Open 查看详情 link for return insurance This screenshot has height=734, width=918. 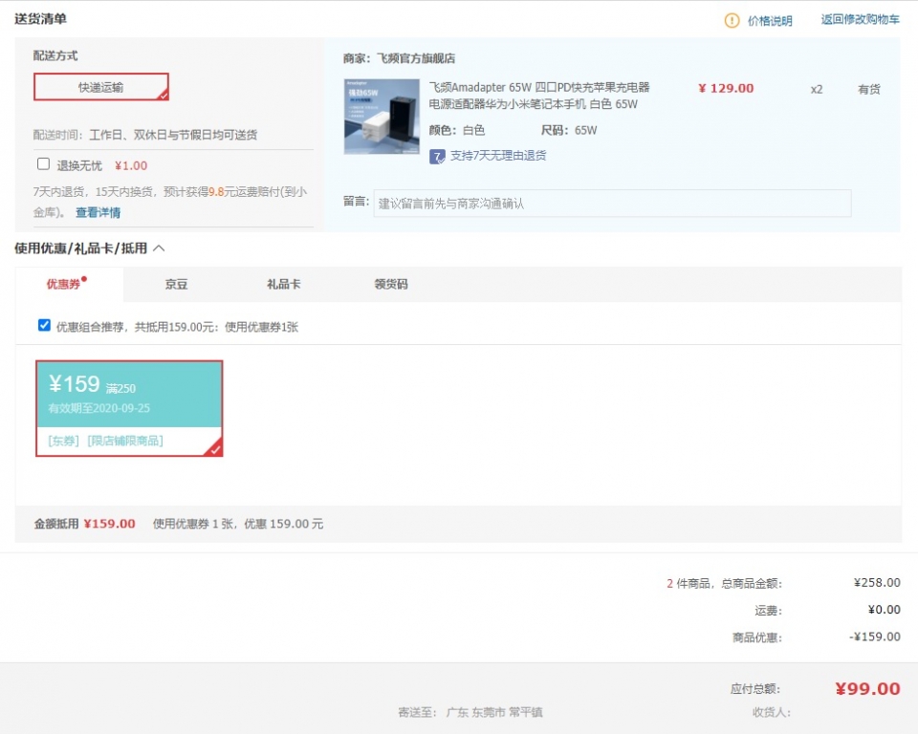click(x=98, y=212)
